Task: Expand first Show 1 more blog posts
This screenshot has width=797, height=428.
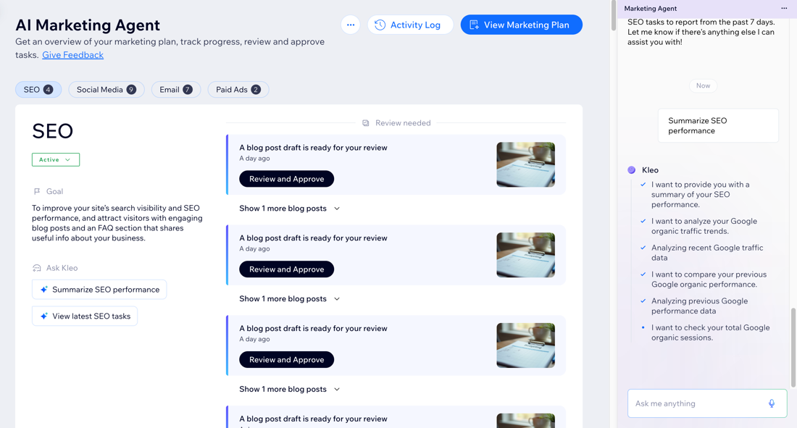Action: 289,209
